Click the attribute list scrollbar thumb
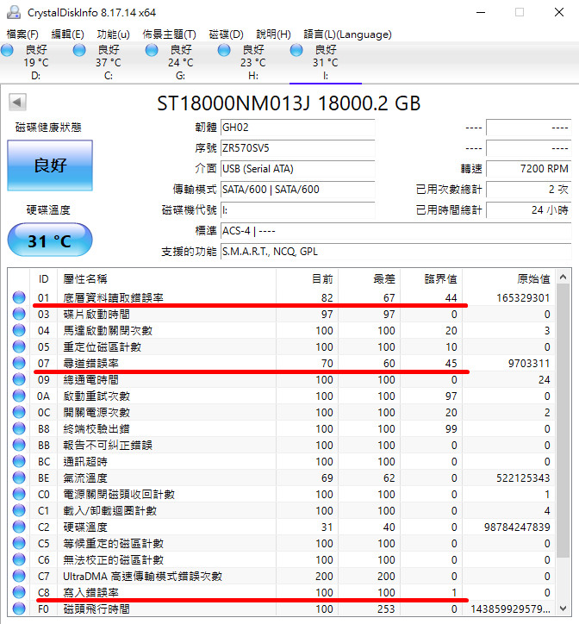This screenshot has width=579, height=624. pyautogui.click(x=563, y=420)
